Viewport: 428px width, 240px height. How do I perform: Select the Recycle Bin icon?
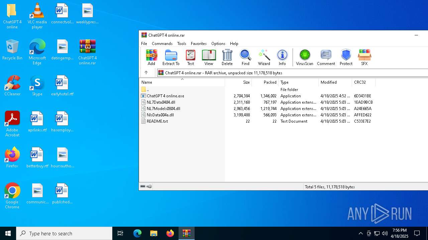coord(12,50)
